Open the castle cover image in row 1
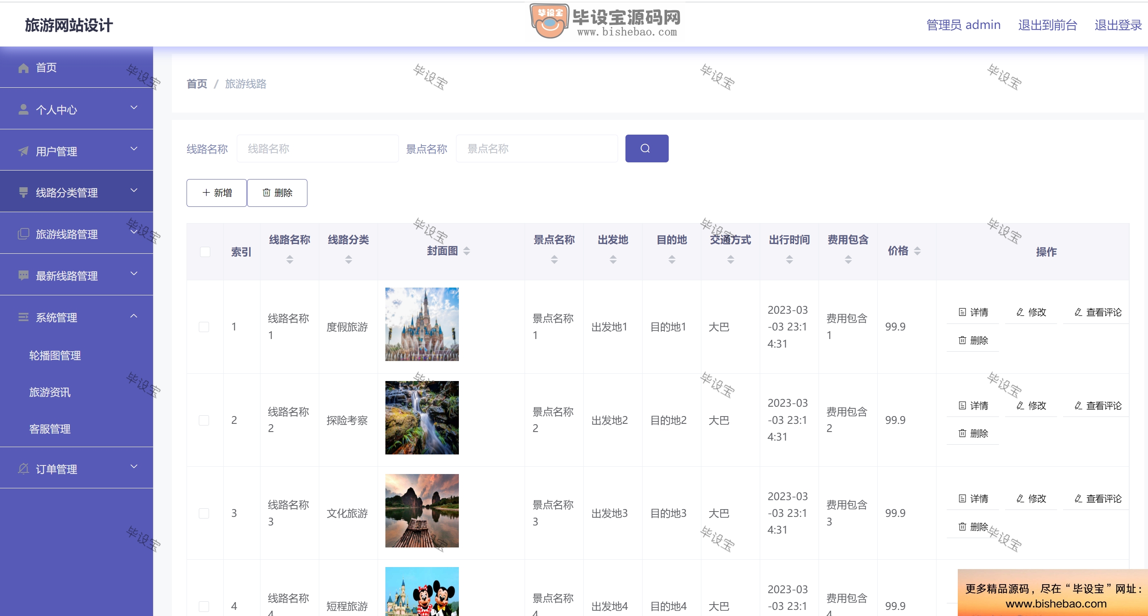Image resolution: width=1148 pixels, height=616 pixels. pos(422,324)
